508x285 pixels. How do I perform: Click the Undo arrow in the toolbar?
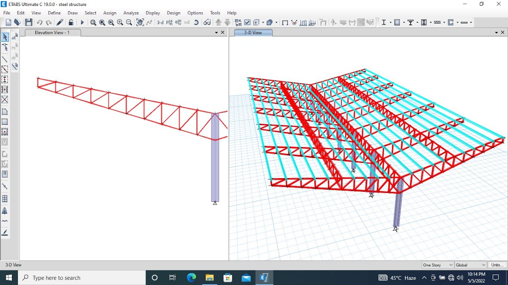[x=40, y=23]
